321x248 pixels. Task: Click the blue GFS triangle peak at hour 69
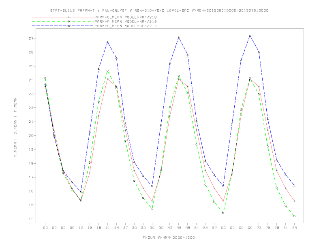(250, 36)
